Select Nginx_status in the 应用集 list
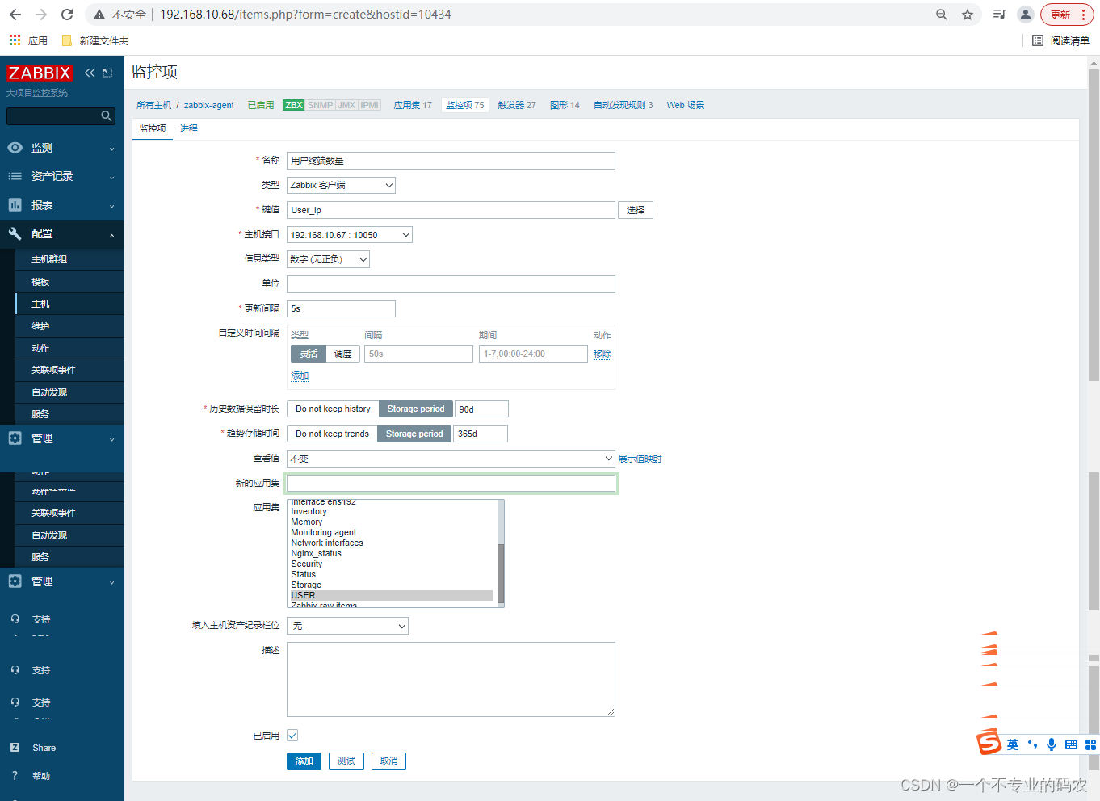 [392, 553]
